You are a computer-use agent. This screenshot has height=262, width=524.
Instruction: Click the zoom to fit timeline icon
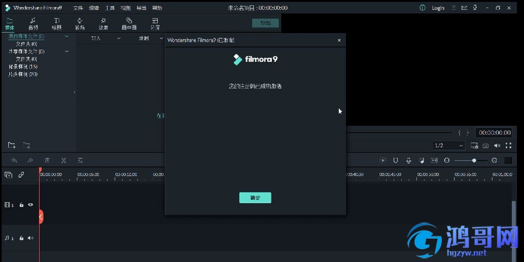tap(434, 161)
